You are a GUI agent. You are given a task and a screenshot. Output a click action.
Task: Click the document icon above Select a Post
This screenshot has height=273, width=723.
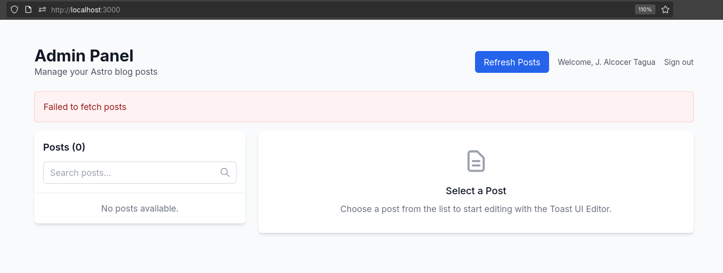click(476, 162)
